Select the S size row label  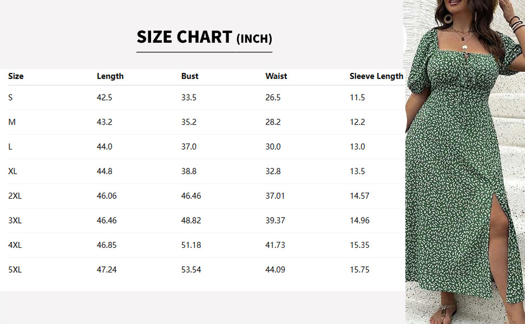click(x=10, y=98)
